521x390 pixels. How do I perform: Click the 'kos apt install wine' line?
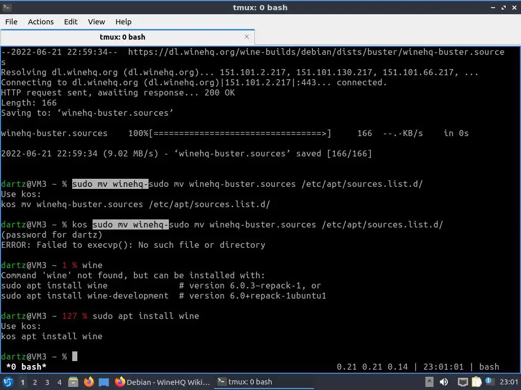52,336
